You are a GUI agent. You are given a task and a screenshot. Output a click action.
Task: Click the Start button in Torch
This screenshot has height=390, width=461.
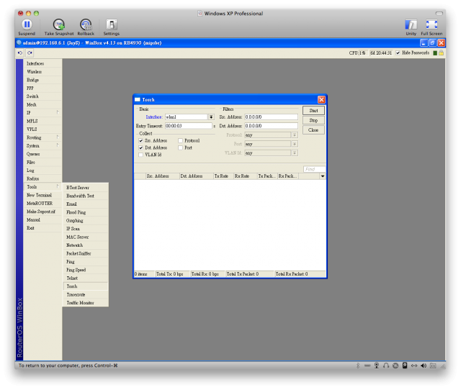click(313, 111)
